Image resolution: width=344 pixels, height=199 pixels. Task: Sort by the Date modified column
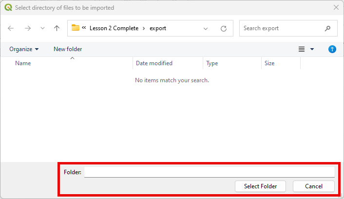[x=154, y=63]
